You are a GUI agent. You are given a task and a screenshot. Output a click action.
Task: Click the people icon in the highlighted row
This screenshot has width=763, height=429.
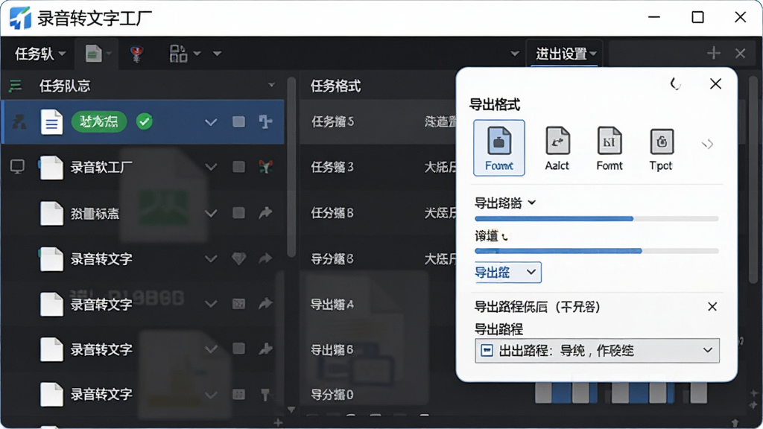pos(19,121)
